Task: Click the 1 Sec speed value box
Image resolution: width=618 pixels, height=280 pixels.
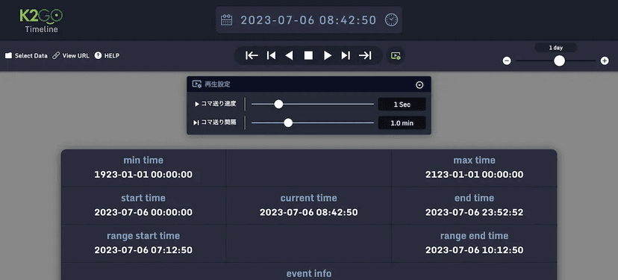Action: coord(402,105)
